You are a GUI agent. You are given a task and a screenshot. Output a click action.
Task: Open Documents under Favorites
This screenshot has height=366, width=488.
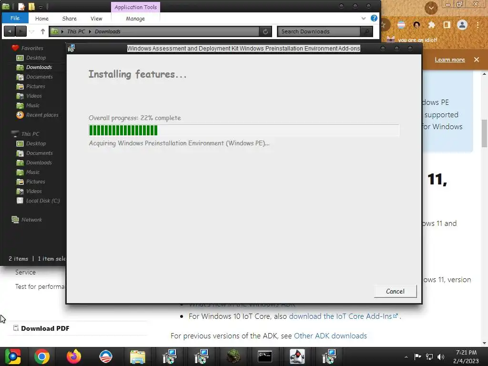(39, 77)
